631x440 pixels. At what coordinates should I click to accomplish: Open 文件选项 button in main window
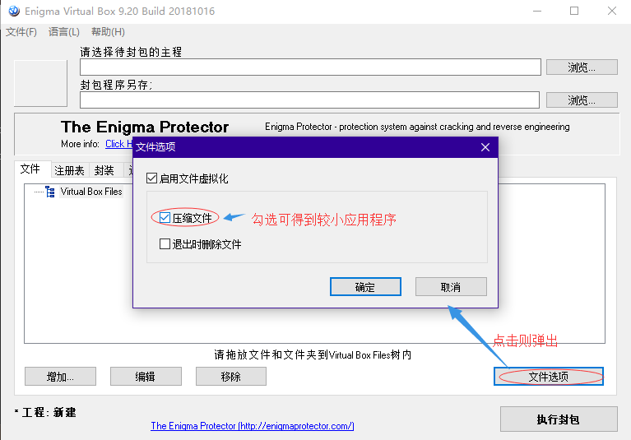click(549, 377)
